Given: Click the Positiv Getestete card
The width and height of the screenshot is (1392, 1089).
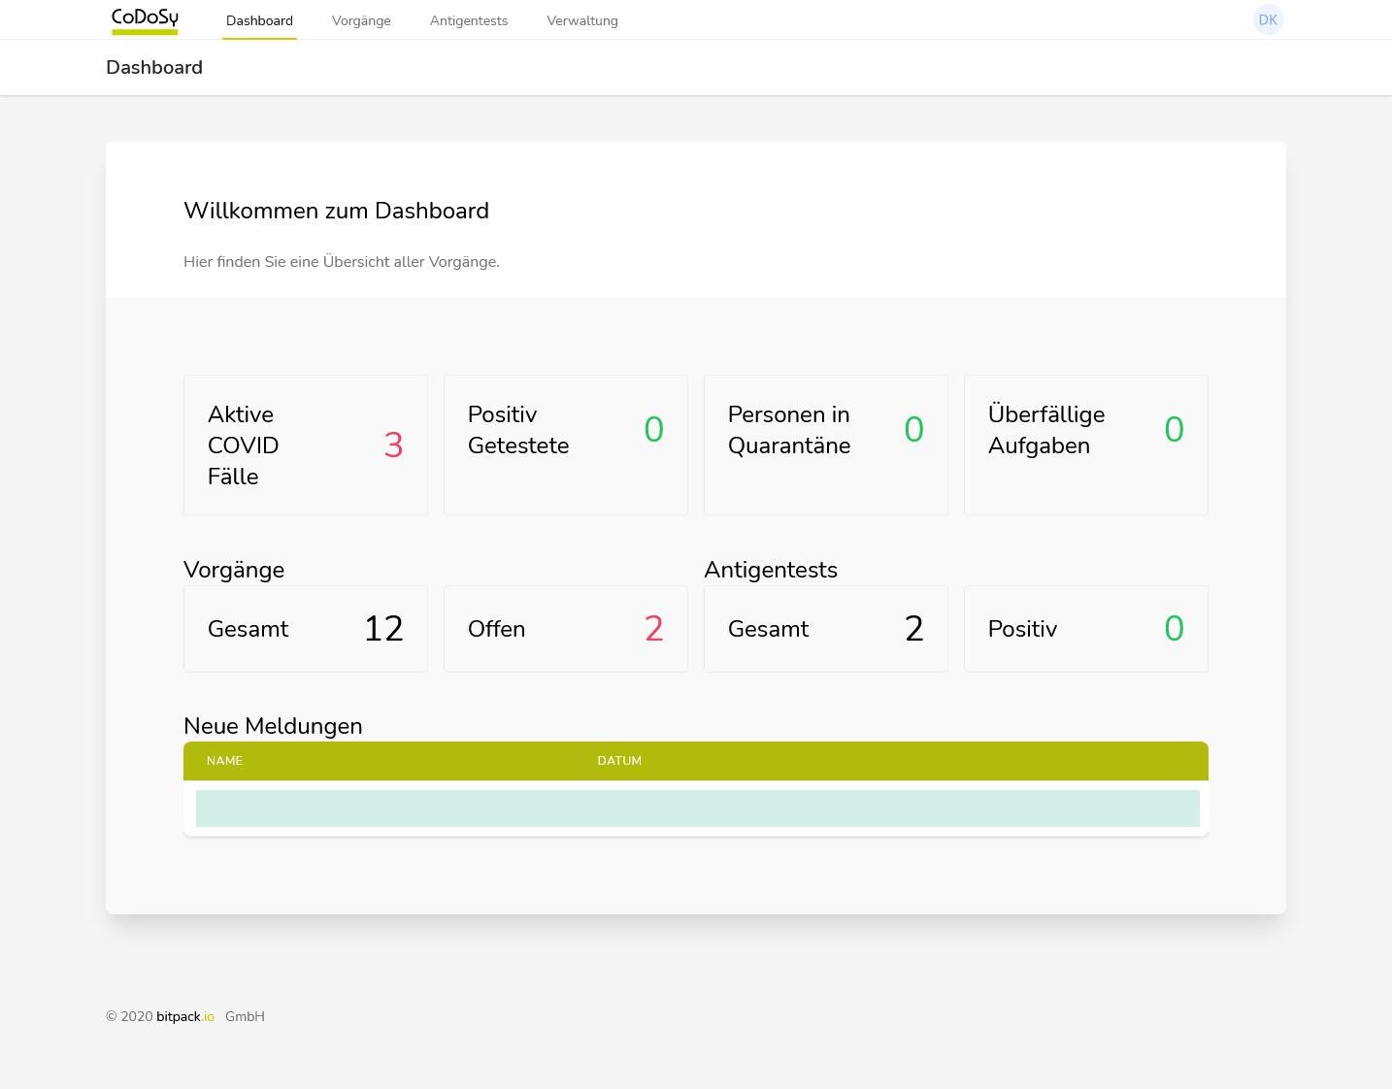Looking at the screenshot, I should (x=565, y=445).
